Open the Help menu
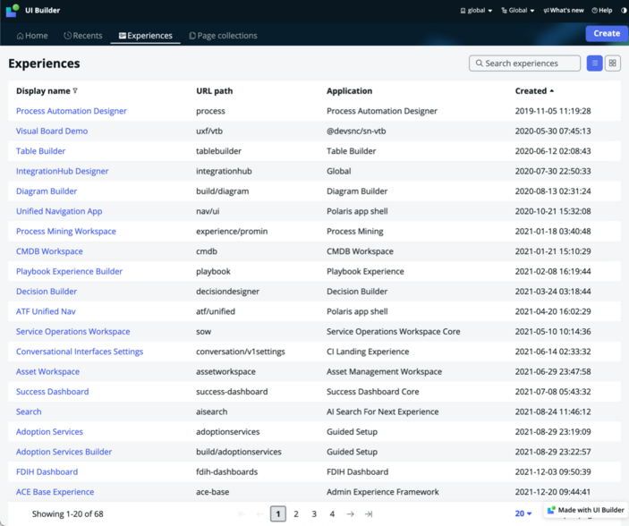629x526 pixels. 602,11
